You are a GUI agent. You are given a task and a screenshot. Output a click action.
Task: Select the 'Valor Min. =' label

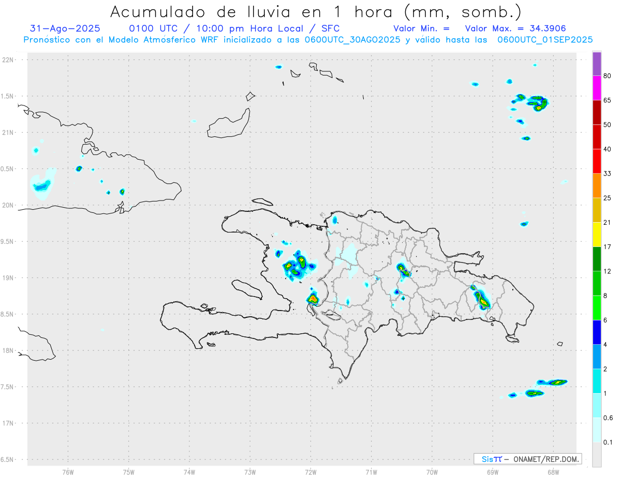(x=421, y=28)
